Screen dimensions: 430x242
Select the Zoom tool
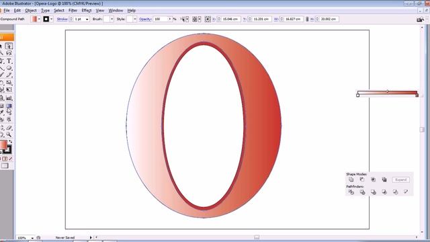[9, 134]
